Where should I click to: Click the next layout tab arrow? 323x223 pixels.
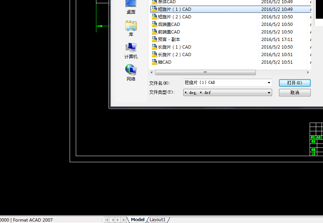click(x=118, y=220)
